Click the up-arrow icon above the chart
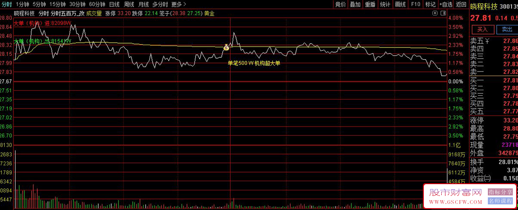Screen dimensions: 518x210 [435, 13]
